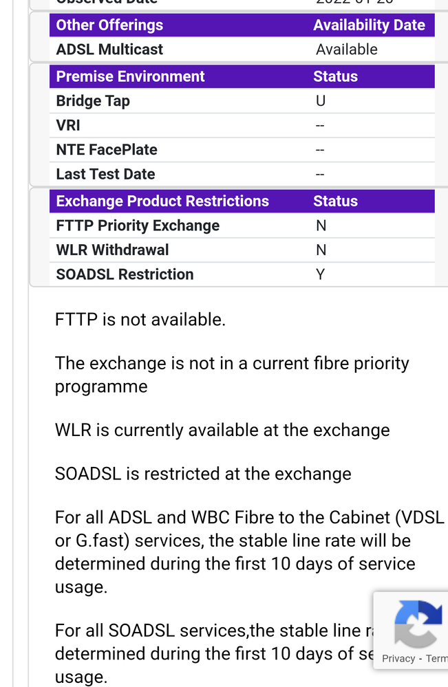Click the Exchange Product Restrictions header

tap(162, 201)
